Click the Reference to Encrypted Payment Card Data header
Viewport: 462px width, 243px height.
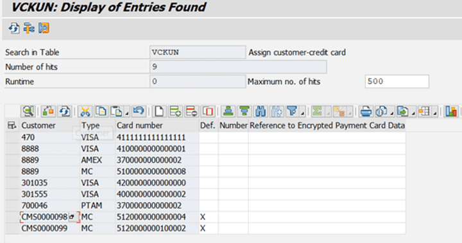pos(327,125)
